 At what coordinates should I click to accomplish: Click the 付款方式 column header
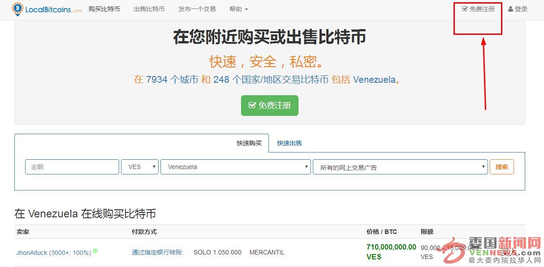(144, 232)
